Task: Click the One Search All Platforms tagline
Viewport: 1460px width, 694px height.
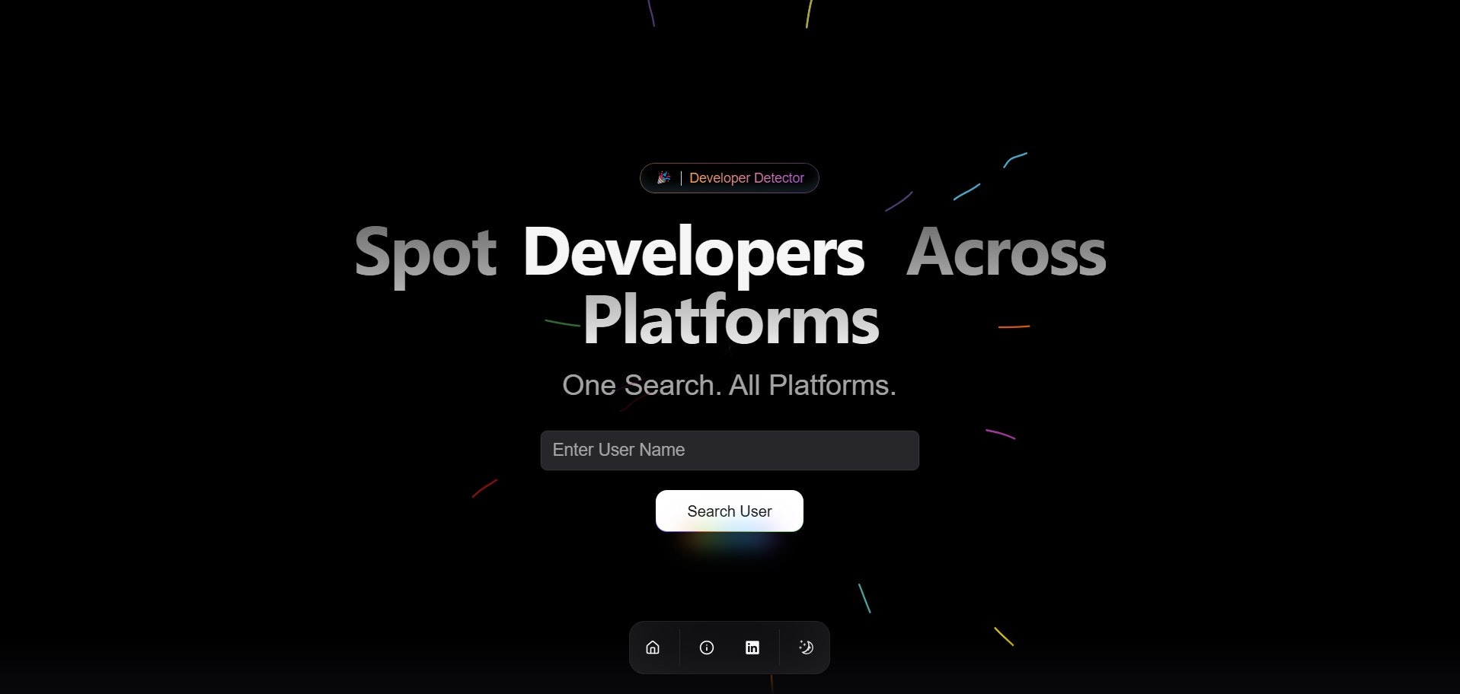Action: (729, 385)
